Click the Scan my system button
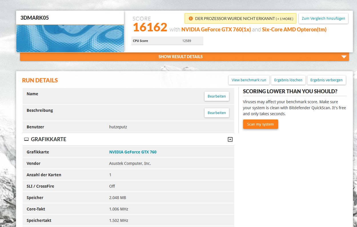Image resolution: width=357 pixels, height=227 pixels. [260, 124]
